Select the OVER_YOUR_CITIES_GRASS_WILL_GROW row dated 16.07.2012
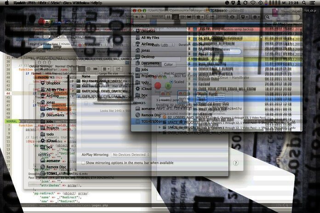 245,89
